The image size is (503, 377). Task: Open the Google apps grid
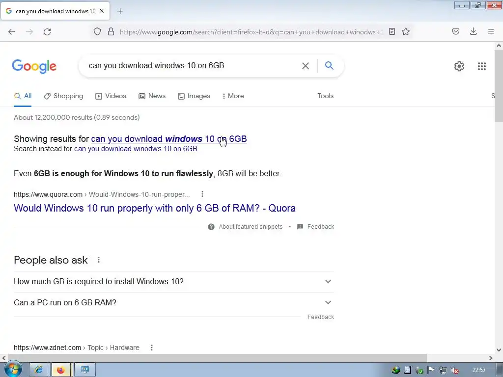pyautogui.click(x=481, y=66)
